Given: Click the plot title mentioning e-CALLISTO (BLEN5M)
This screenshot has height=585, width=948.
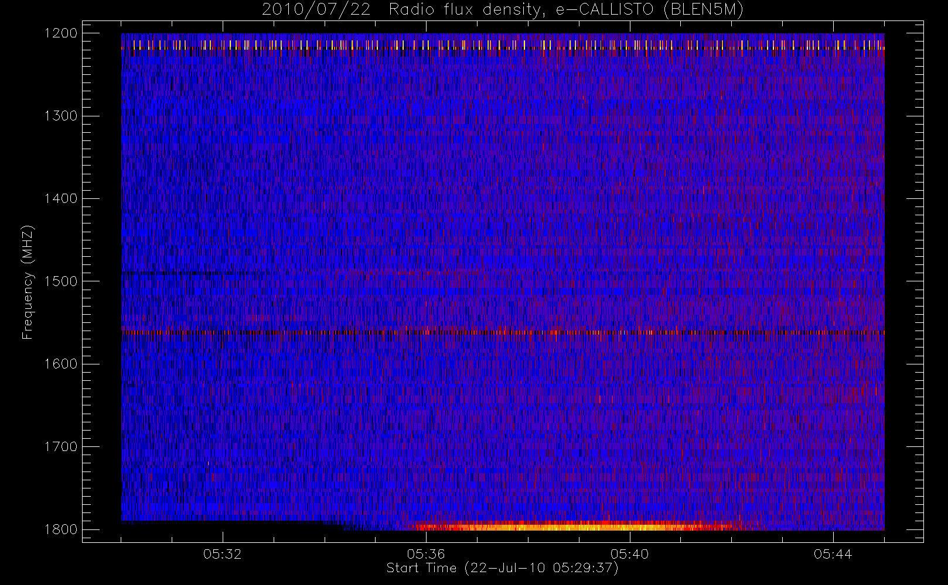Looking at the screenshot, I should pyautogui.click(x=503, y=9).
